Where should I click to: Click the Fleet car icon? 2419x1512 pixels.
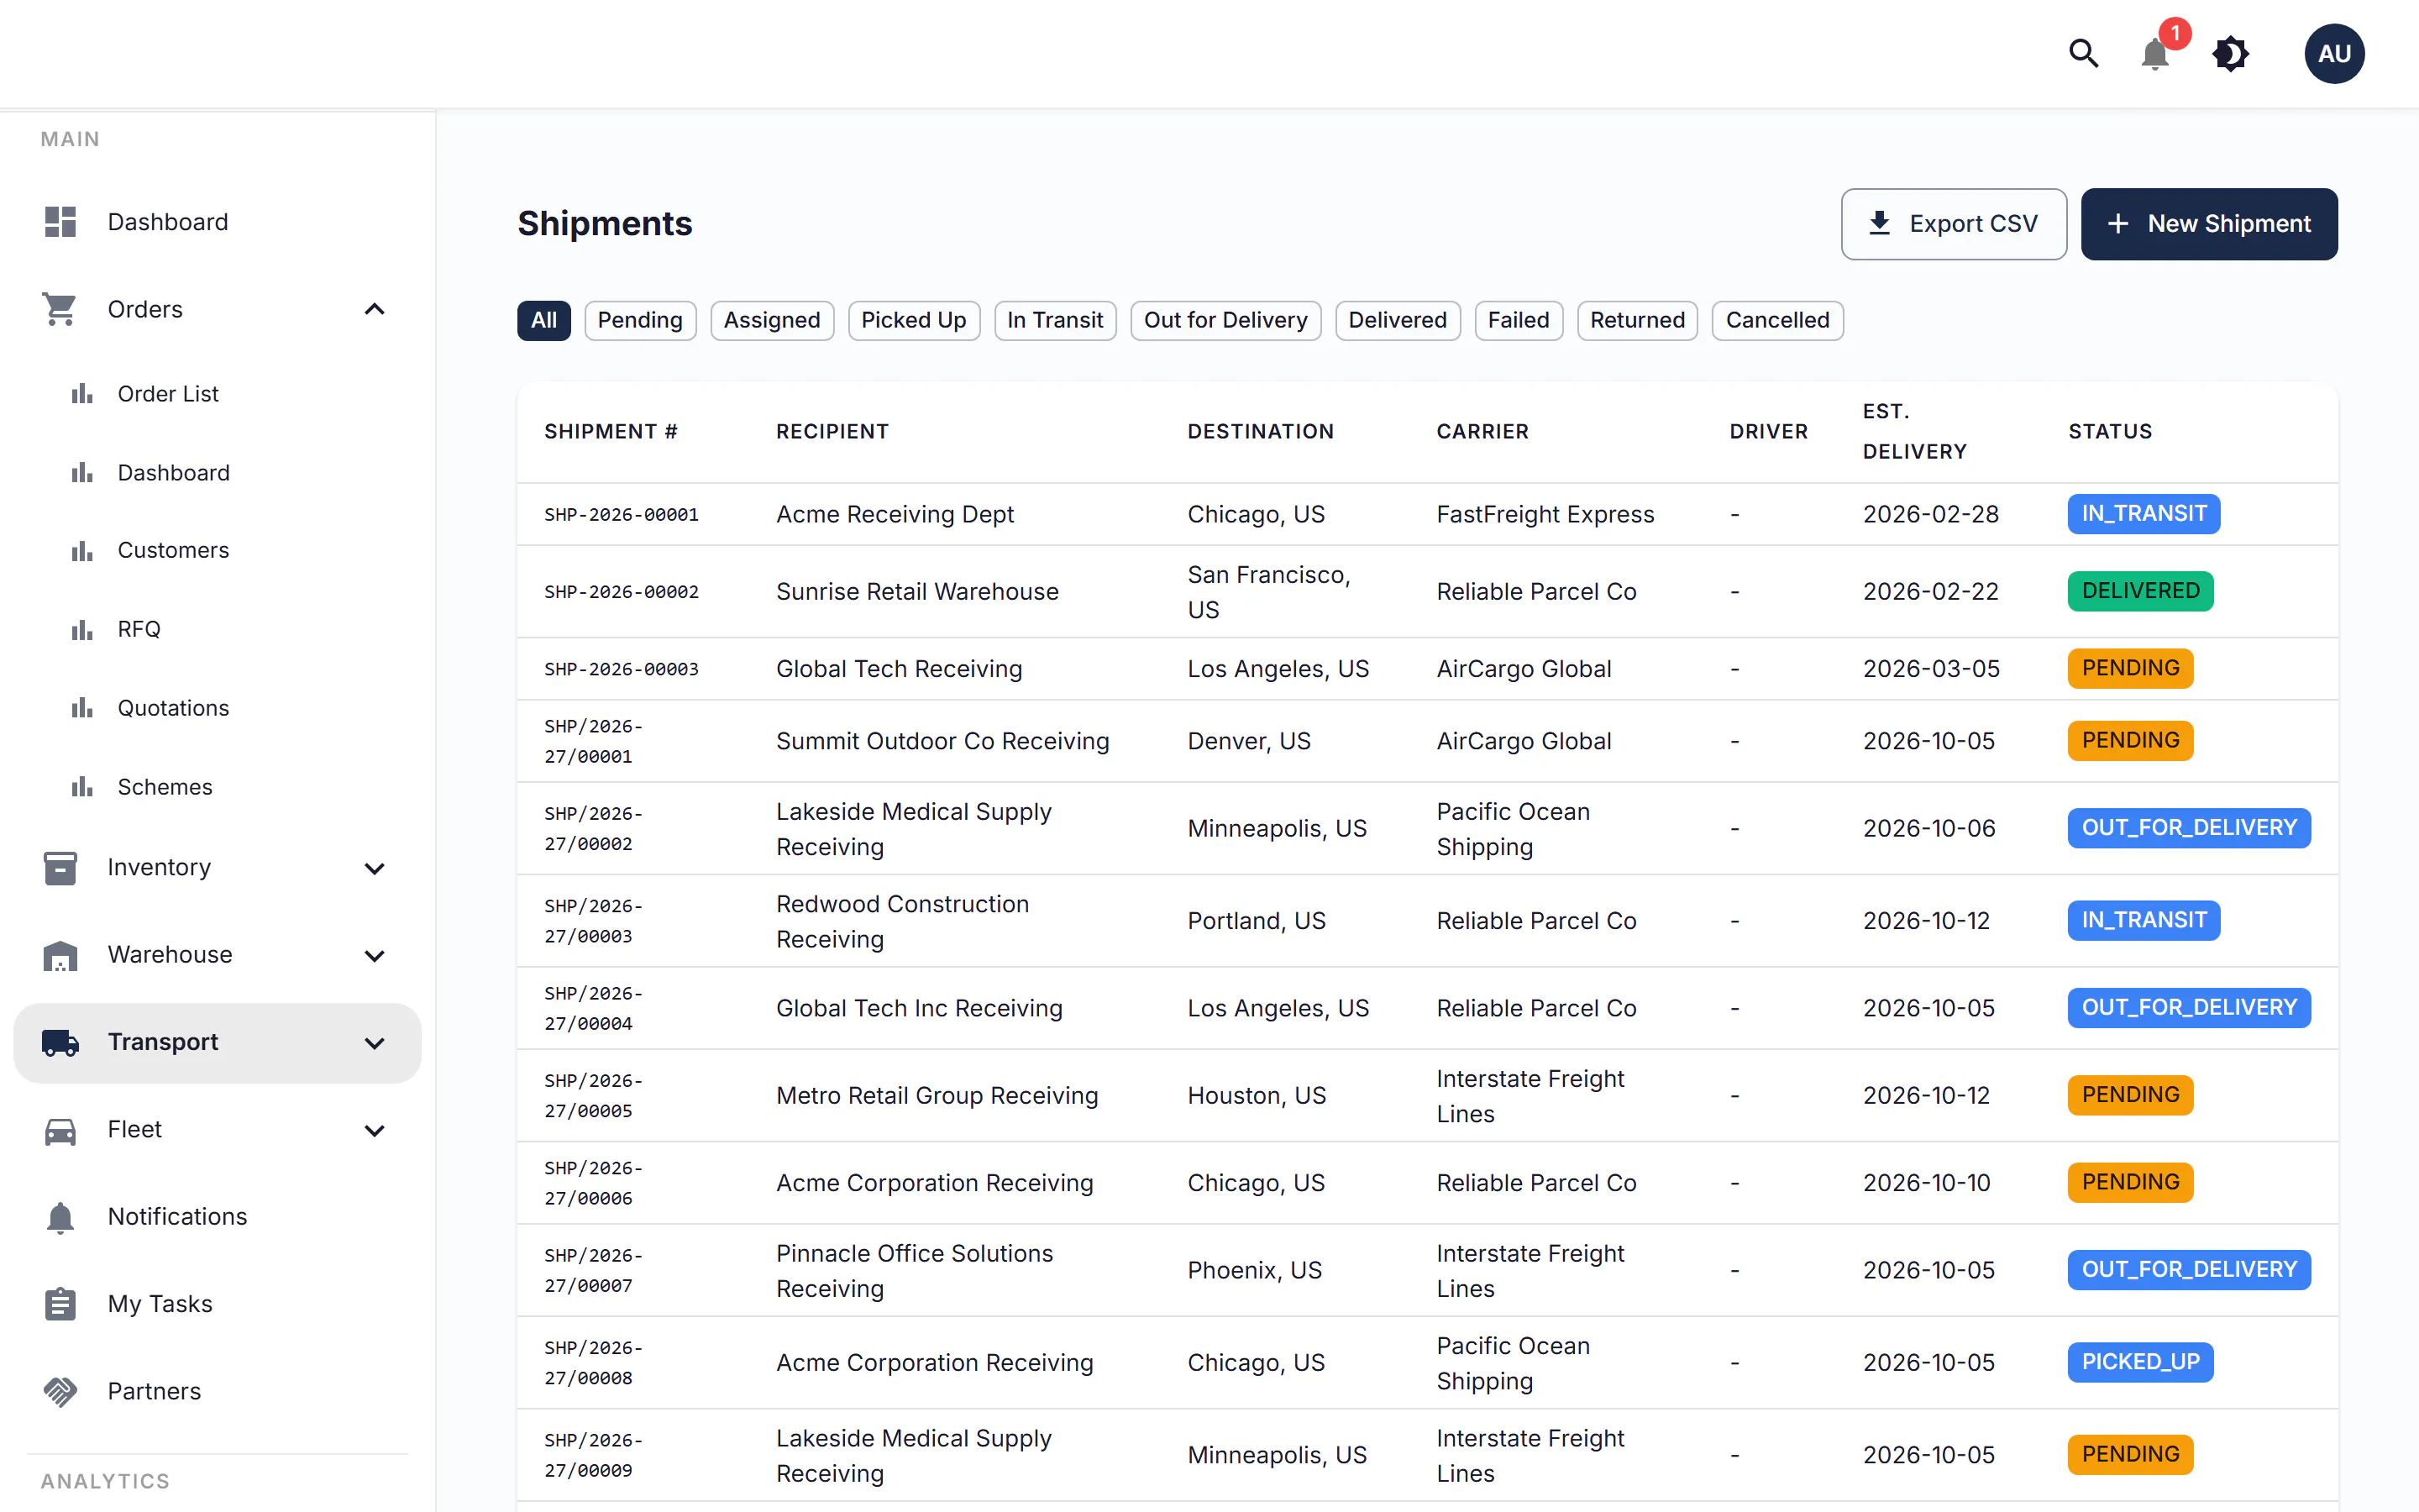pyautogui.click(x=60, y=1130)
